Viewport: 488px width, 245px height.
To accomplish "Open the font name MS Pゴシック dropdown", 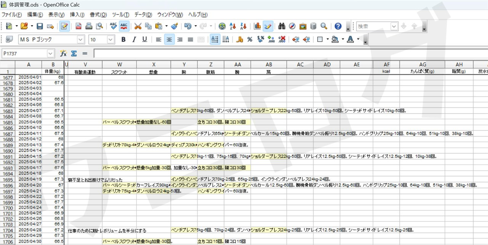I will [81, 39].
